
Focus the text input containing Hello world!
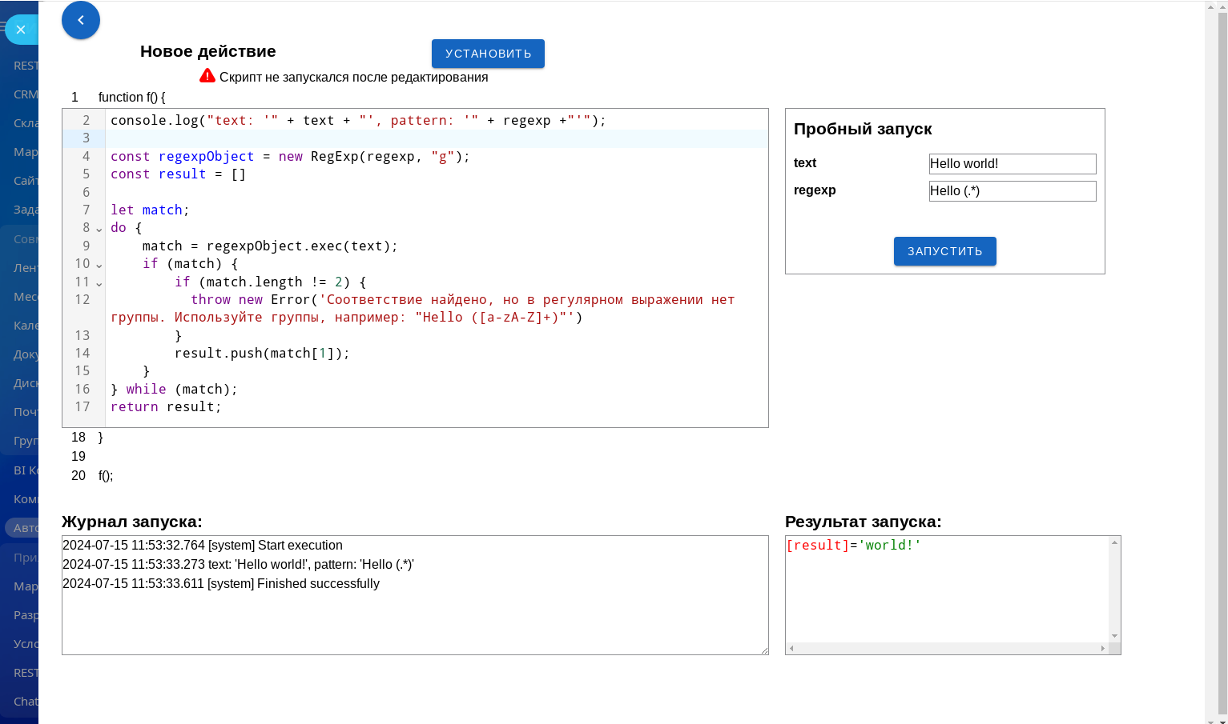1012,164
